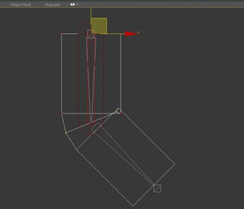Click the yellow XY plane handle of gizmo
This screenshot has width=244, height=209.
(99, 26)
